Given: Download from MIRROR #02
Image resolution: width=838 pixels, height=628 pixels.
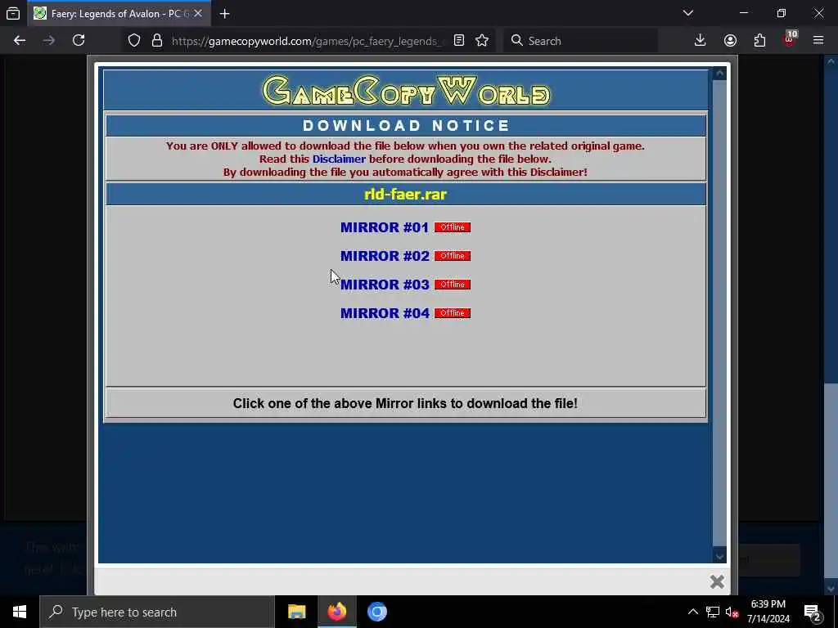Looking at the screenshot, I should click(385, 256).
